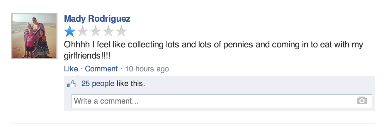Click the 'like this.' text after 25 people
Screen dimensions: 384x127
131,84
